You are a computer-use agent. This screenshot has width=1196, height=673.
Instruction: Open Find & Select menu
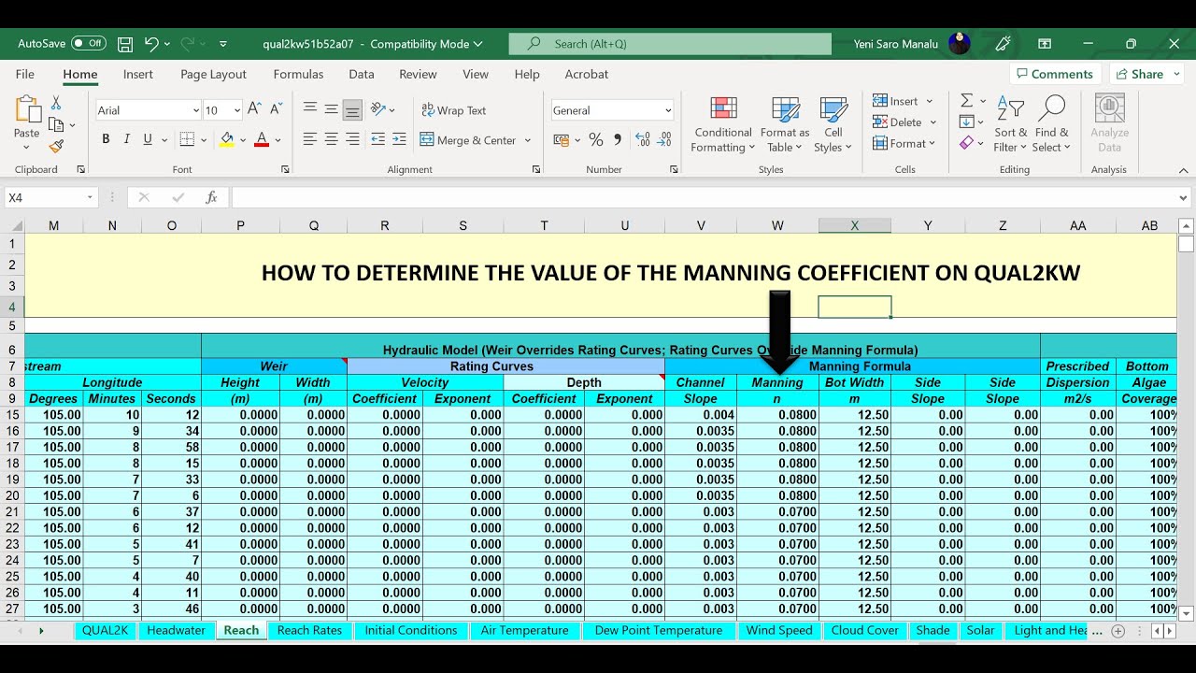pos(1051,123)
